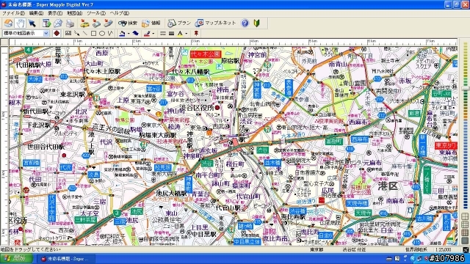Click the red pushpin icon
Image resolution: width=470 pixels, height=264 pixels.
(196, 33)
